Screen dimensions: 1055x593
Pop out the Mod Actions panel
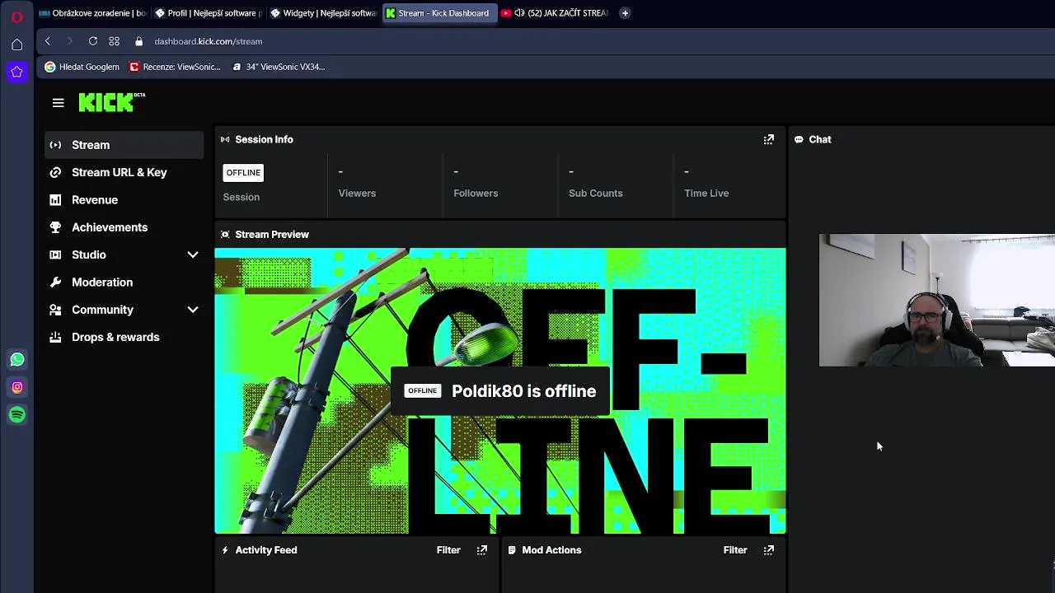pos(768,550)
